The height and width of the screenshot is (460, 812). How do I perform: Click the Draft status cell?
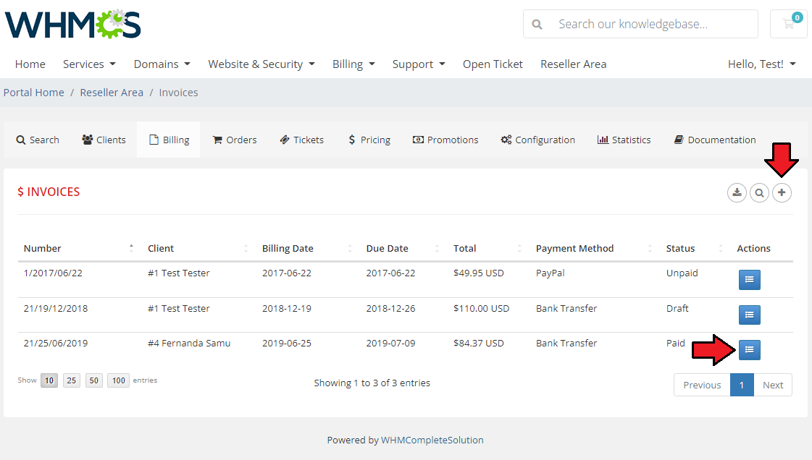click(x=677, y=309)
